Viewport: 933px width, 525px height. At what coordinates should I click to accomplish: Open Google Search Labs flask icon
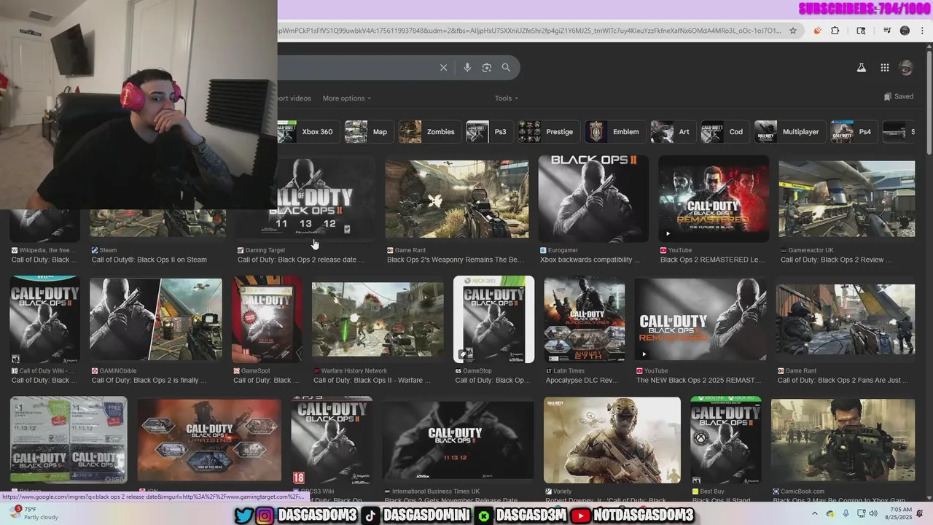(861, 68)
